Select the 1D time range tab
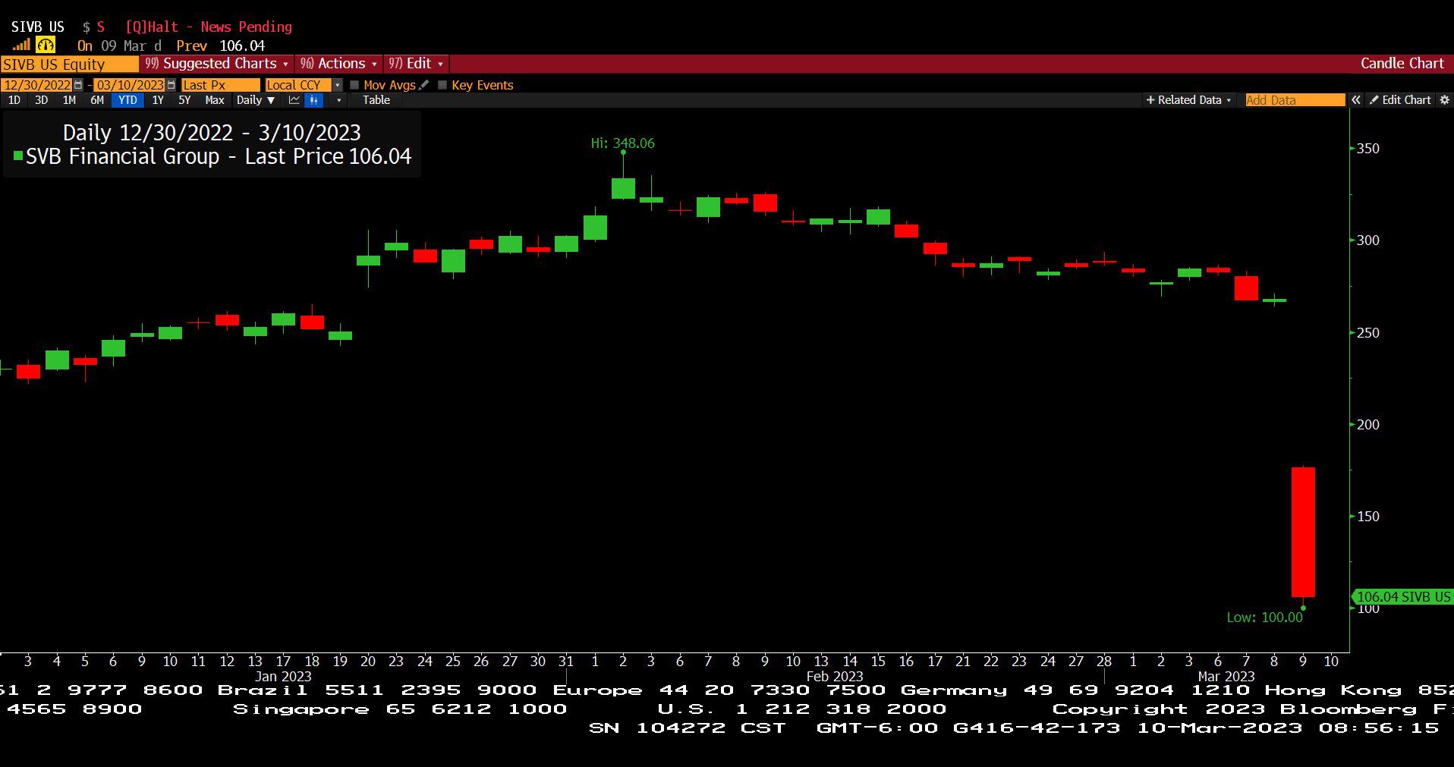Viewport: 1454px width, 767px height. pyautogui.click(x=14, y=100)
